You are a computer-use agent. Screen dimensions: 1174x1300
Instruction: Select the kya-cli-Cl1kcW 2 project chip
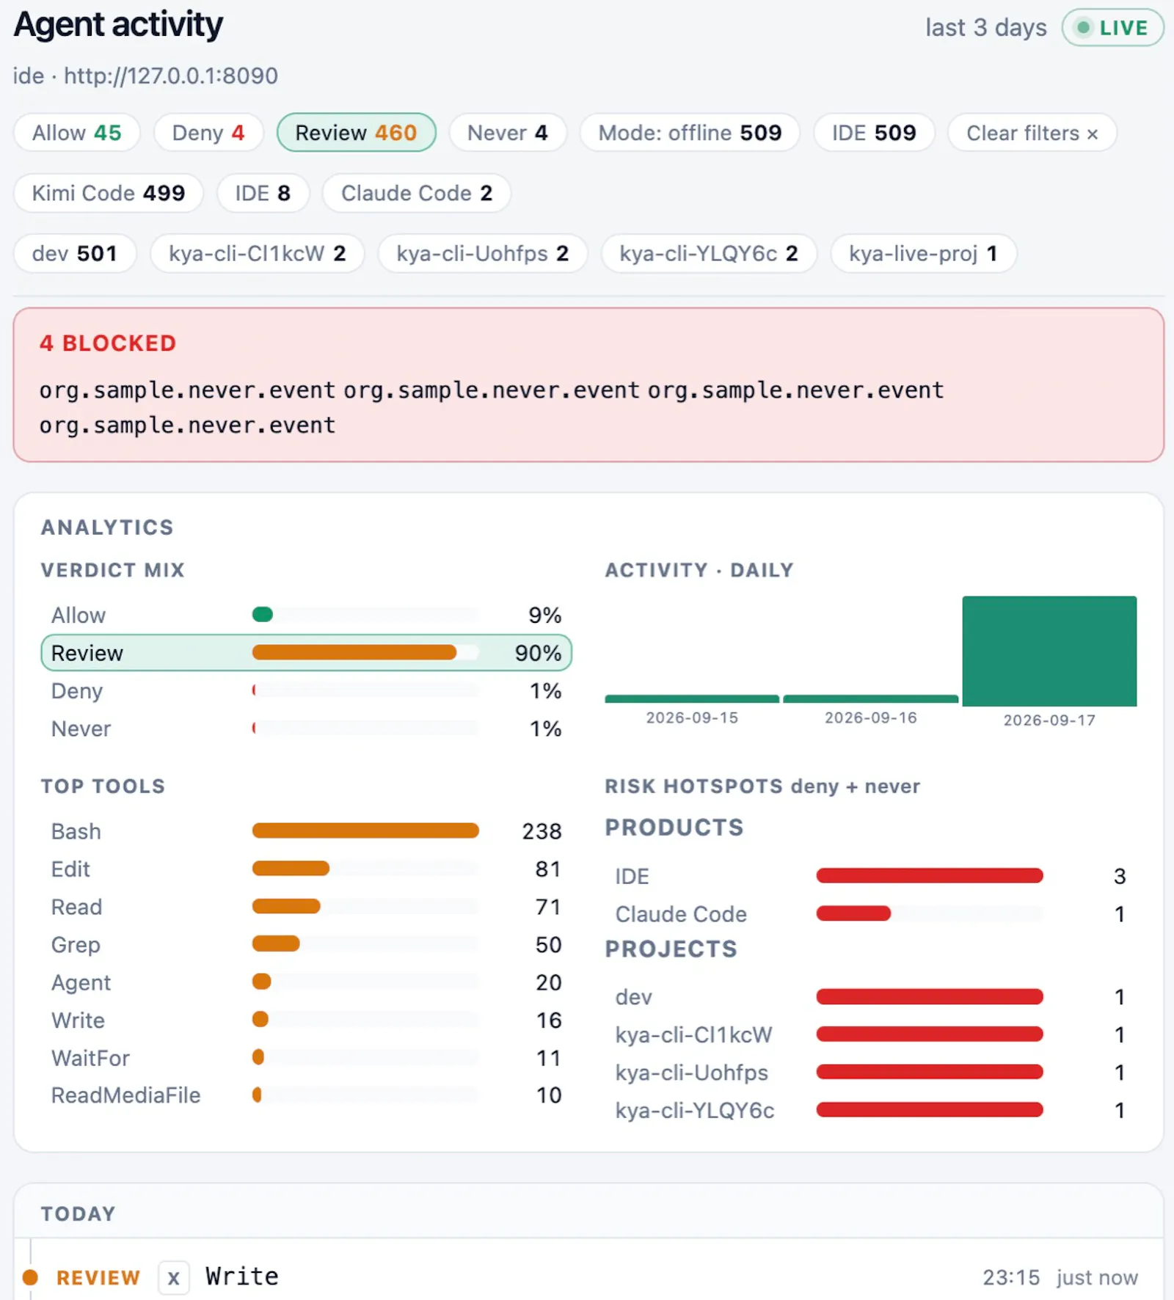click(x=258, y=253)
